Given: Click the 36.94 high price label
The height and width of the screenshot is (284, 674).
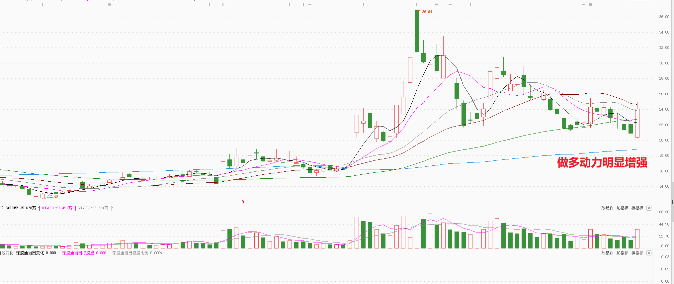Looking at the screenshot, I should [427, 12].
